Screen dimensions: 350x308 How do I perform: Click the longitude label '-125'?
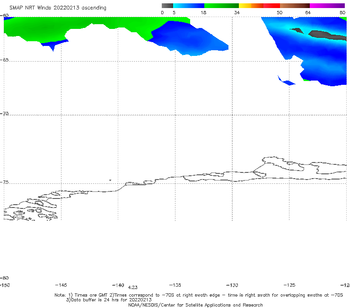(289, 285)
